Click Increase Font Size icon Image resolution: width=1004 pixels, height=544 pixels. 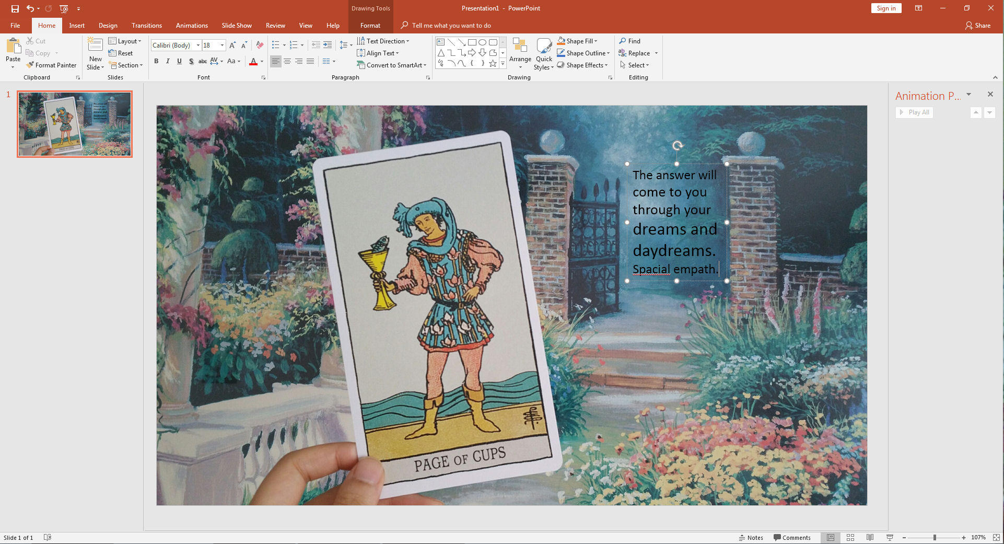pos(232,45)
